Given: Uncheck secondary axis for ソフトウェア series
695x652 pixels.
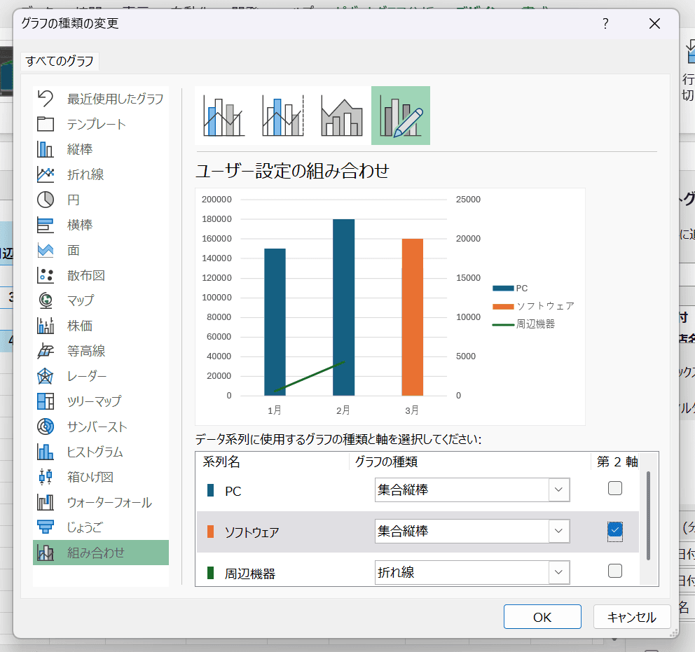Looking at the screenshot, I should pyautogui.click(x=614, y=530).
